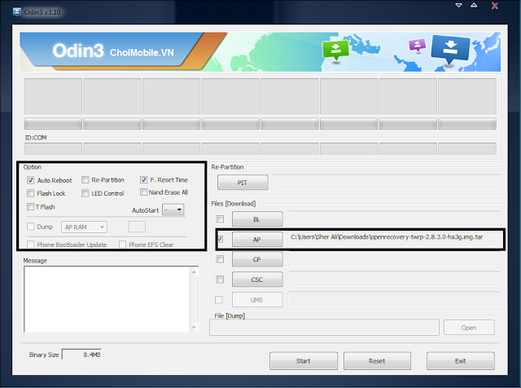
Task: Click the green download icon in banner
Action: click(x=335, y=50)
